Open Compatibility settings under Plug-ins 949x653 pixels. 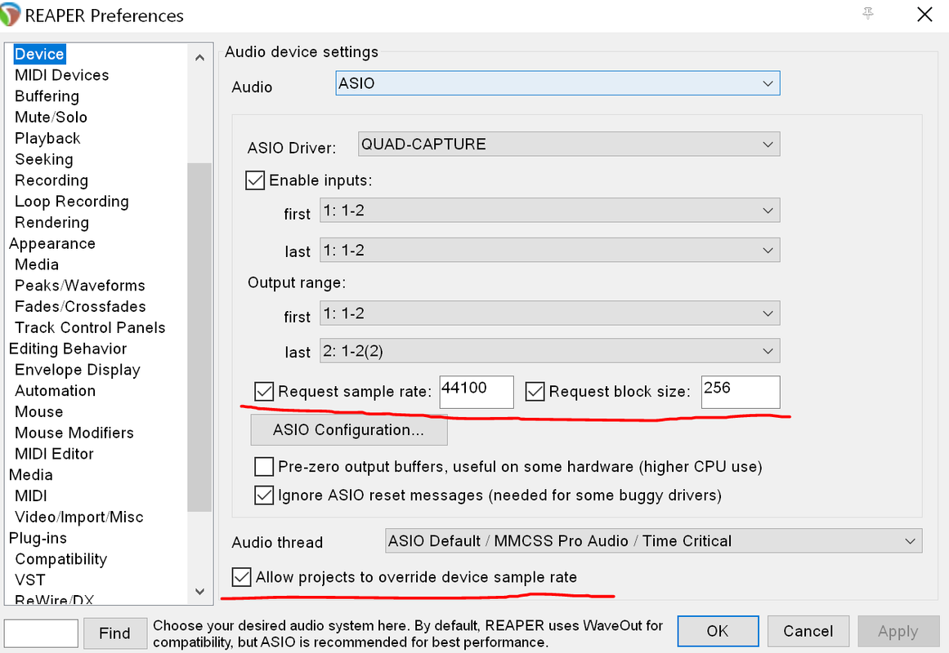tap(60, 559)
